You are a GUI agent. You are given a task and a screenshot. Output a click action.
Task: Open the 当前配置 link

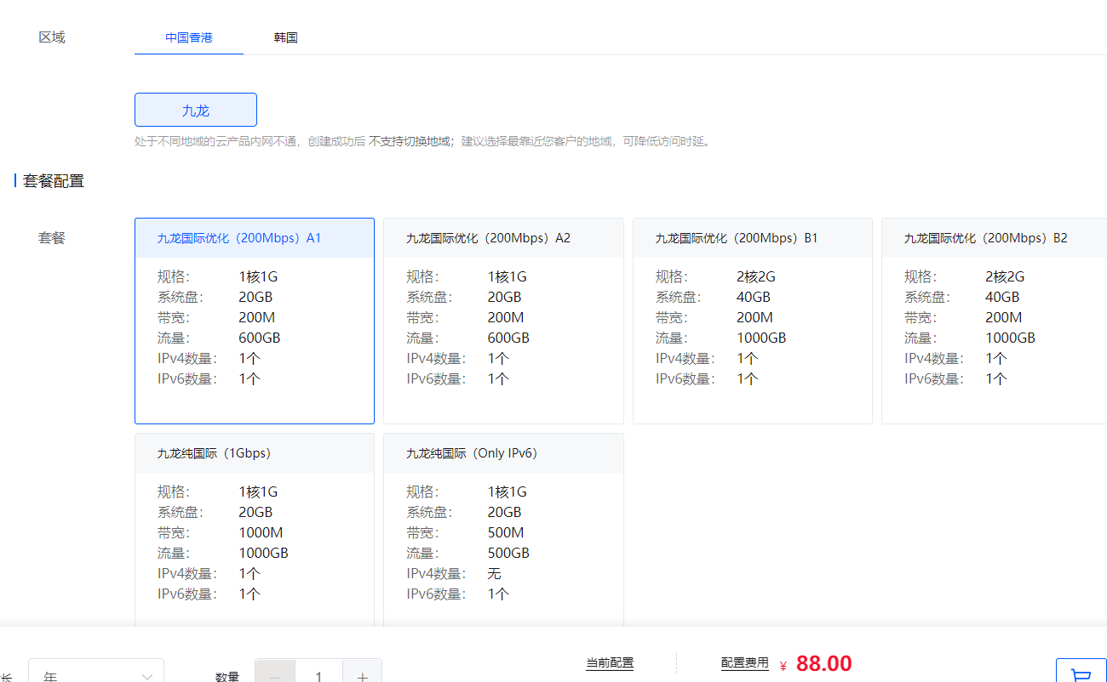610,663
